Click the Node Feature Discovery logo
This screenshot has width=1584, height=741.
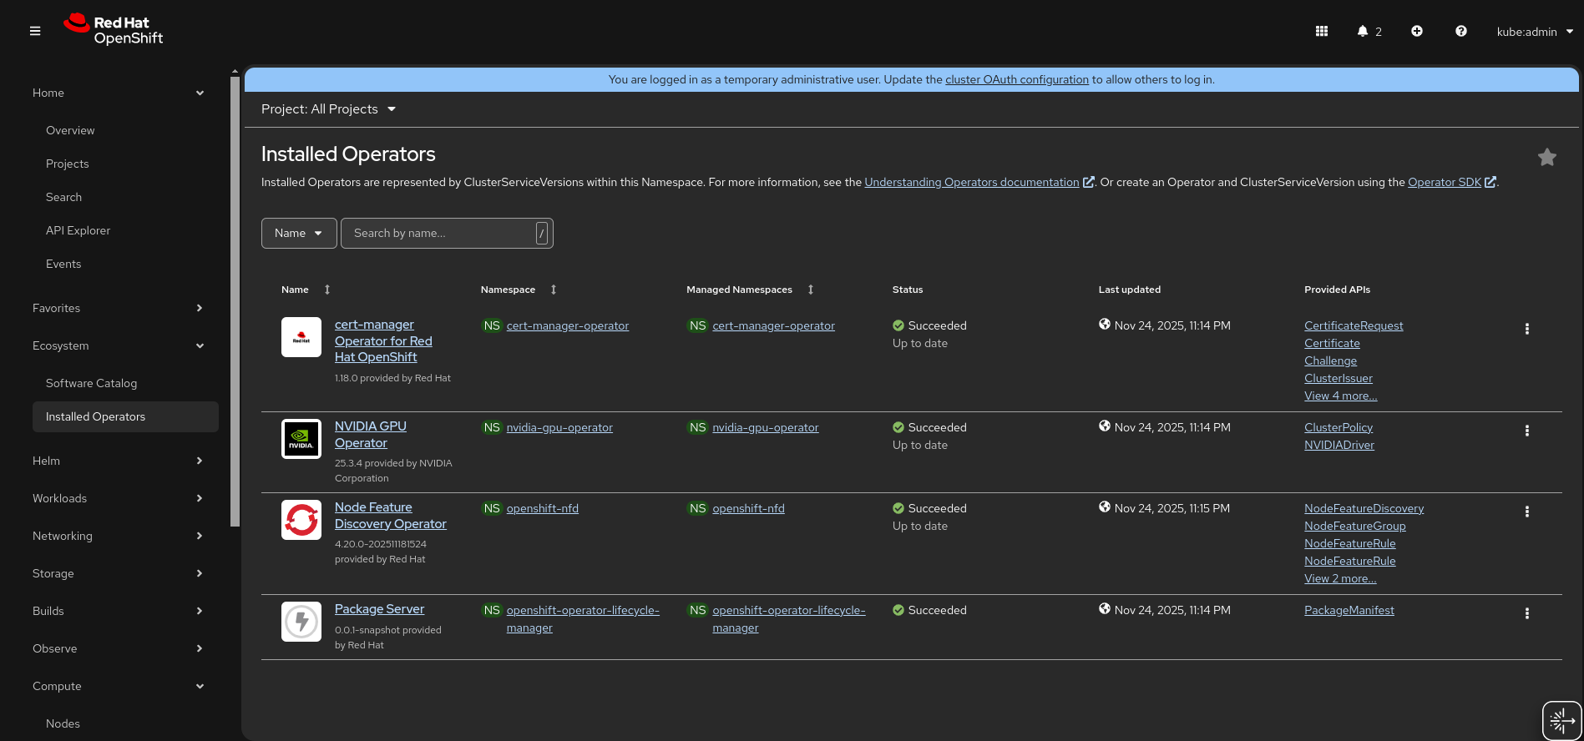301,520
